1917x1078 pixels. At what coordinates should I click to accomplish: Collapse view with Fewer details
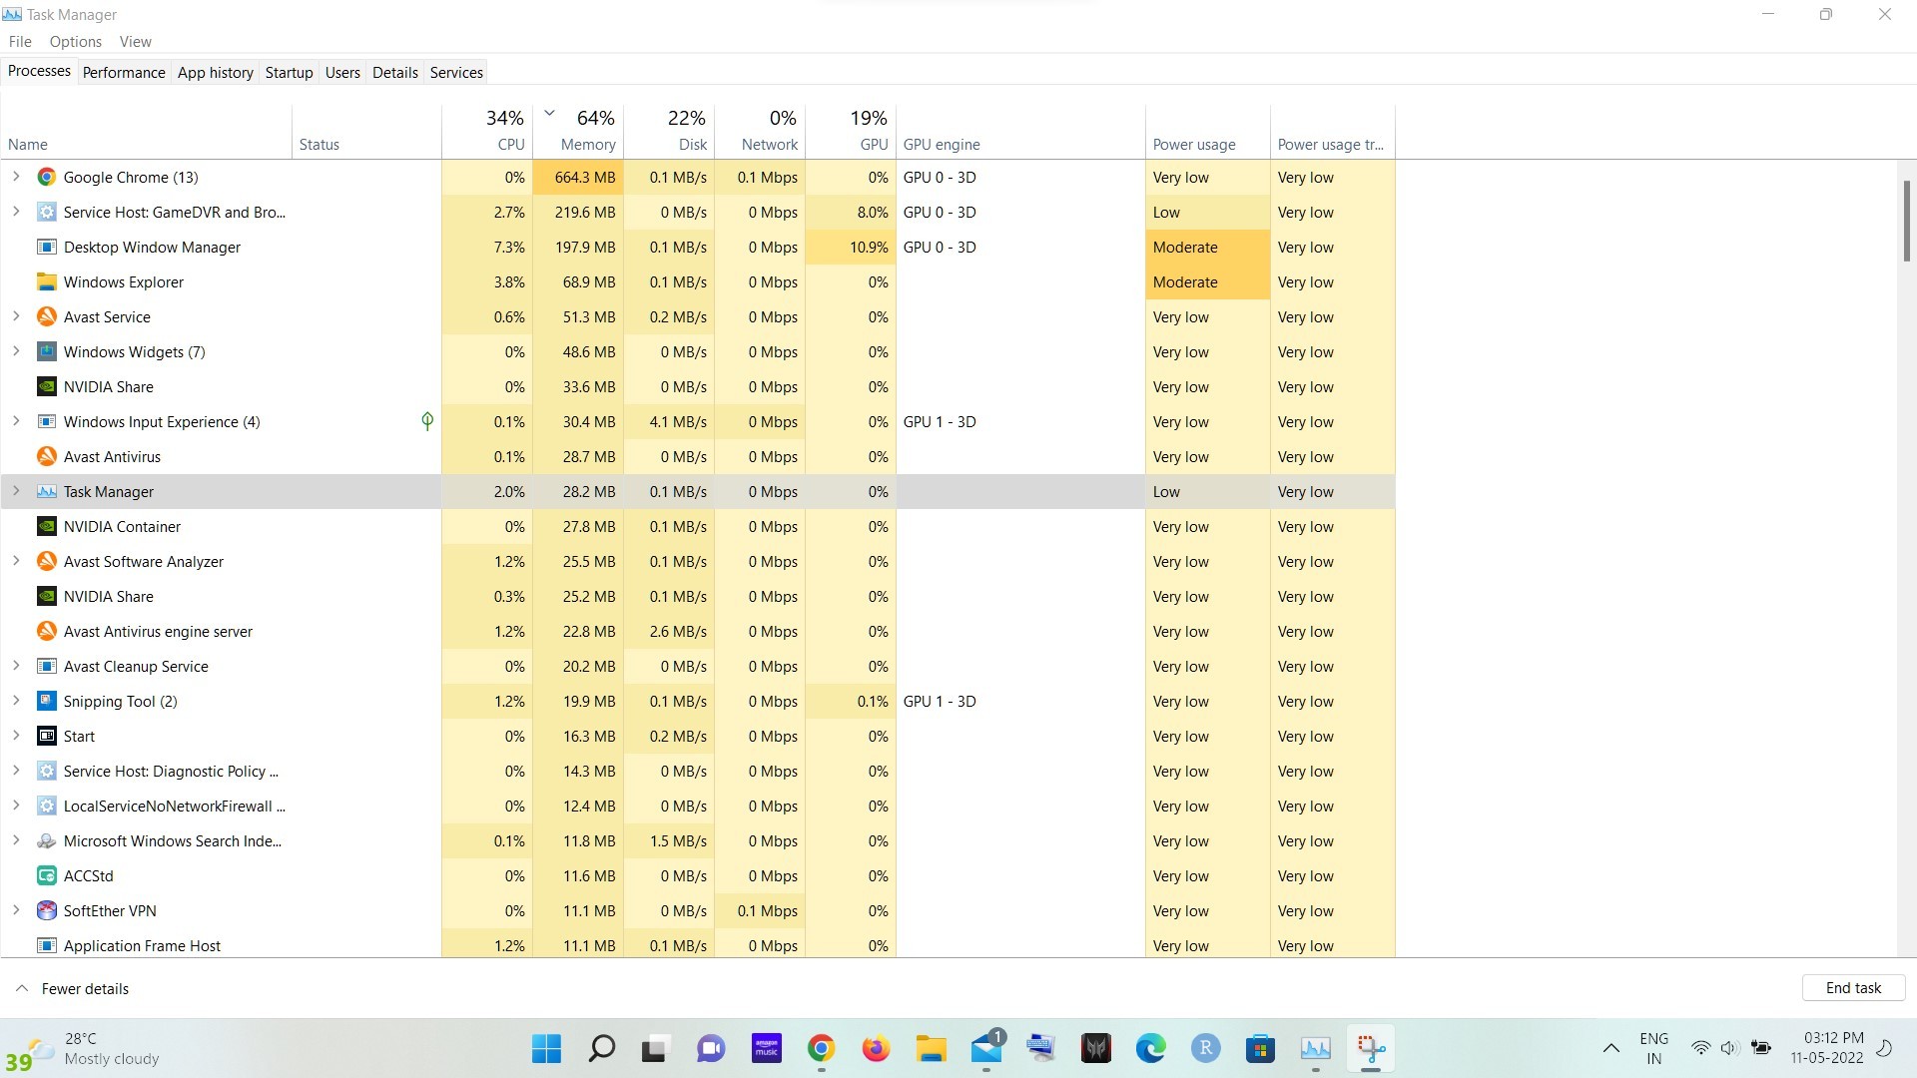[72, 989]
